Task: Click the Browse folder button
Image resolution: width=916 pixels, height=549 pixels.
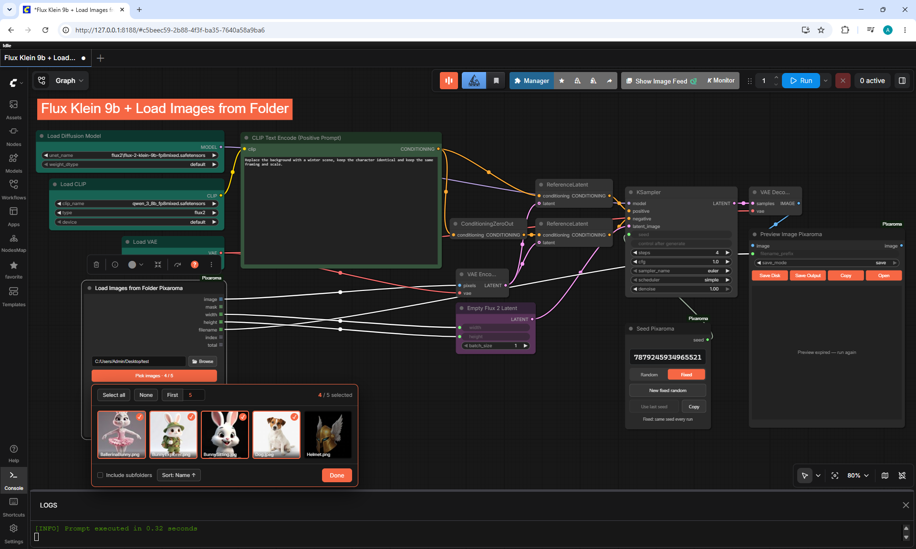Action: [x=203, y=362]
